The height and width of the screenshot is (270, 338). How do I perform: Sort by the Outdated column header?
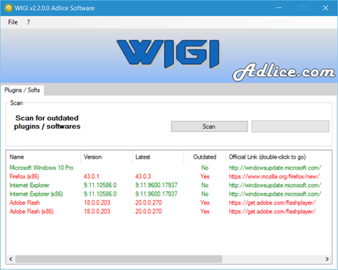click(205, 157)
